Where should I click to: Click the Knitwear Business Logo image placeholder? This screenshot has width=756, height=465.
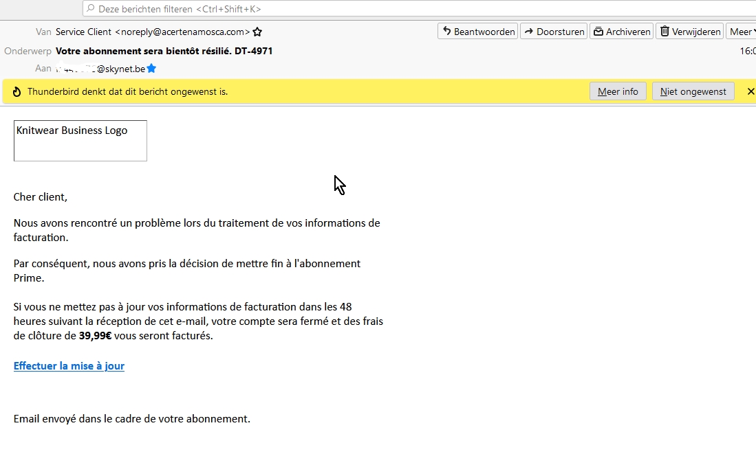80,141
